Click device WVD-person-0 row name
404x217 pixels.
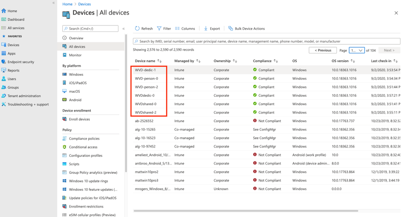[146, 78]
